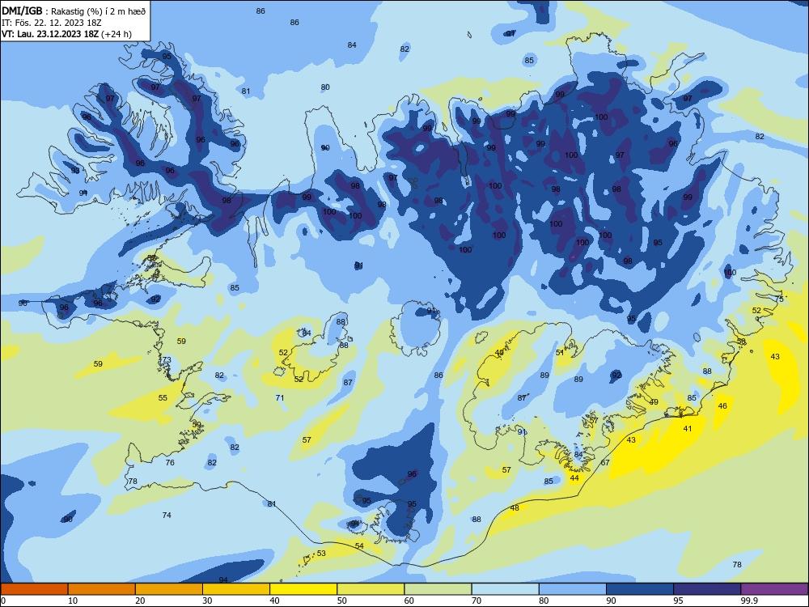Click the 'VT: Lau. 23.12.2023 18Z (+24 h)' line

[x=66, y=34]
